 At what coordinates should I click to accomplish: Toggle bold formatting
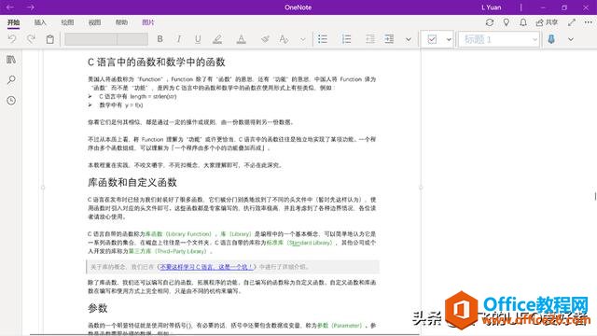[x=160, y=39]
